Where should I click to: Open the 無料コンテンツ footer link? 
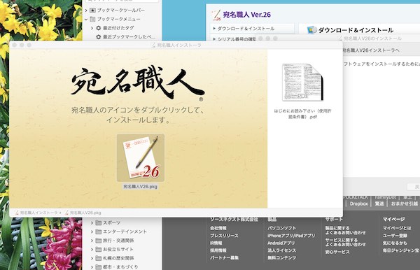pos(282,257)
